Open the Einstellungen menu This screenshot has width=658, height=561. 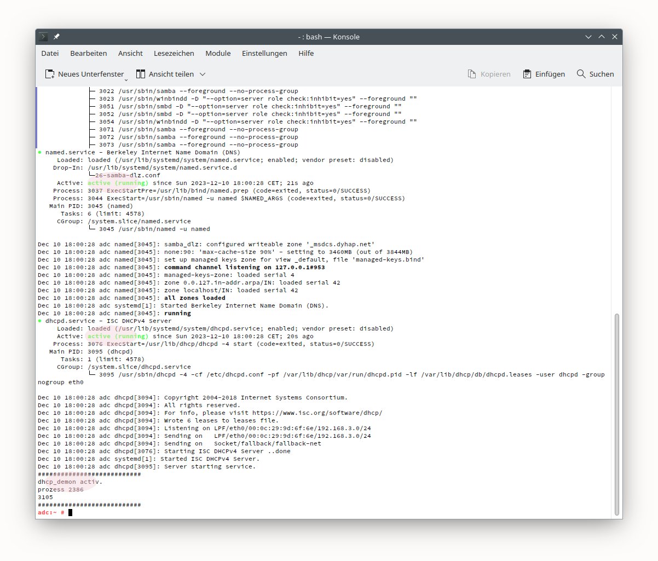pos(264,53)
